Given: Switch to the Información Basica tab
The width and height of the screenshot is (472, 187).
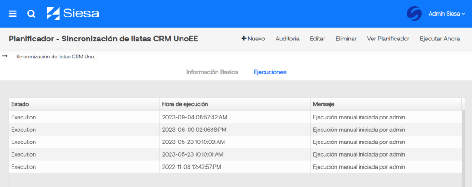Looking at the screenshot, I should click(x=212, y=72).
